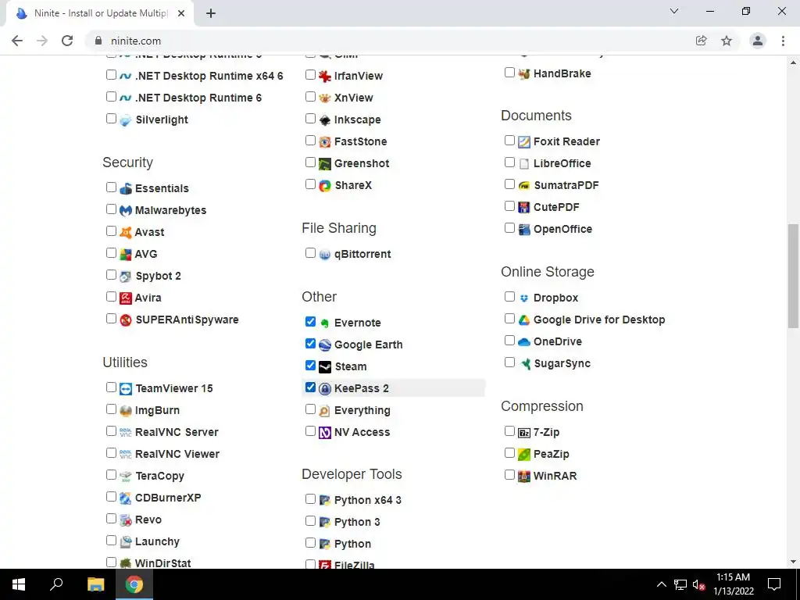Click the 7-Zip icon

pos(524,433)
